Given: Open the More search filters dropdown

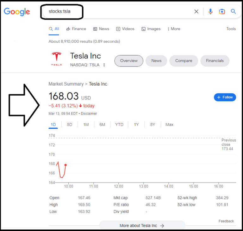Looking at the screenshot, I should point(174,29).
